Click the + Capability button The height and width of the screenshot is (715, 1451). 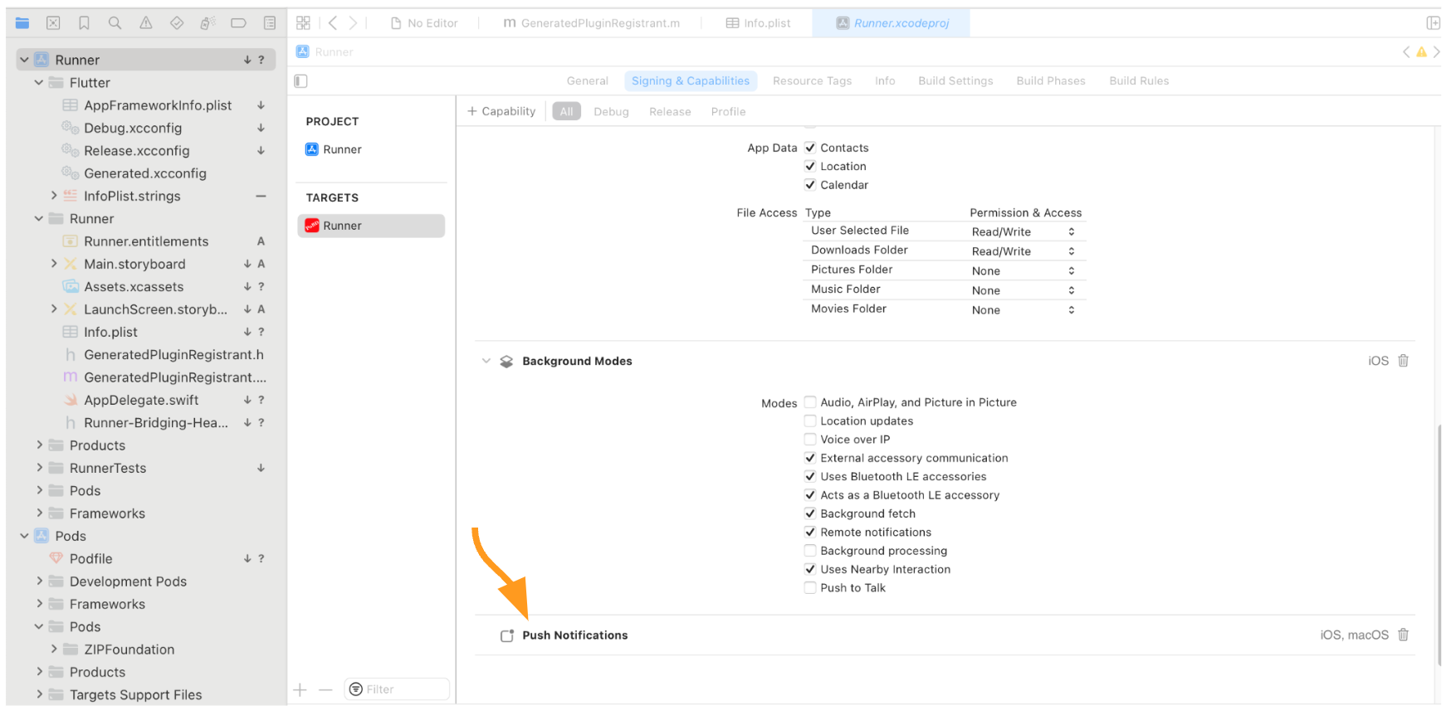coord(501,111)
